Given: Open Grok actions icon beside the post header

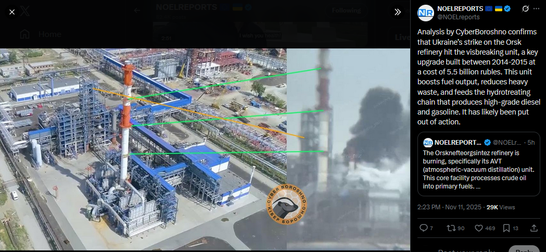Looking at the screenshot, I should (x=525, y=9).
